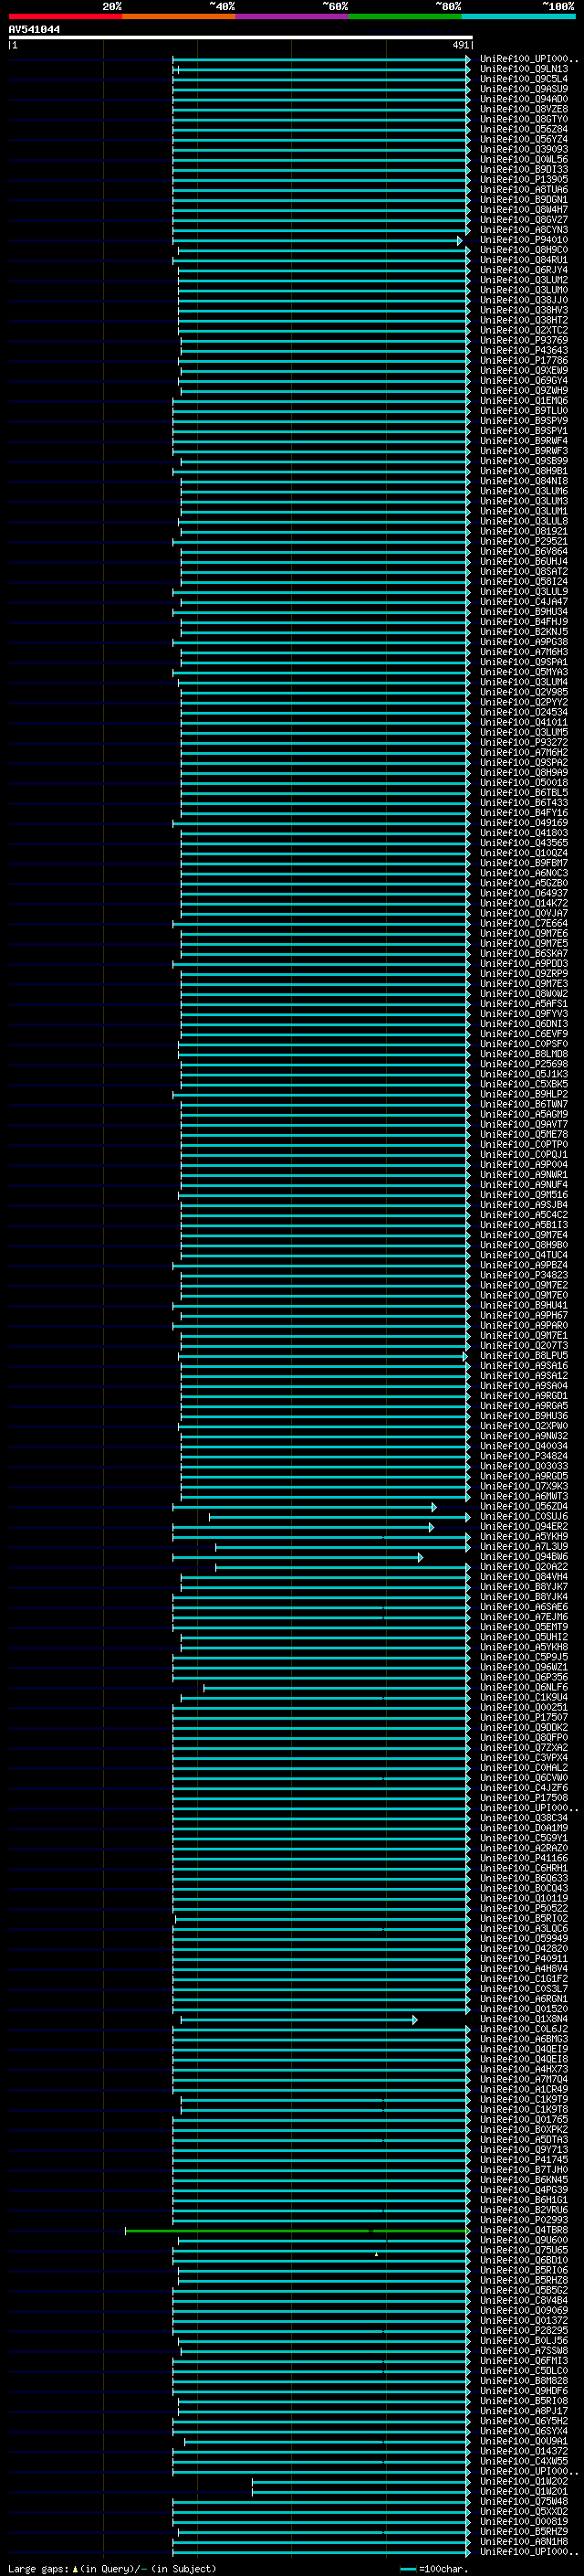The height and width of the screenshot is (2576, 584).
Task: Click the 'Large gaps' legend text
Action: (38, 2568)
